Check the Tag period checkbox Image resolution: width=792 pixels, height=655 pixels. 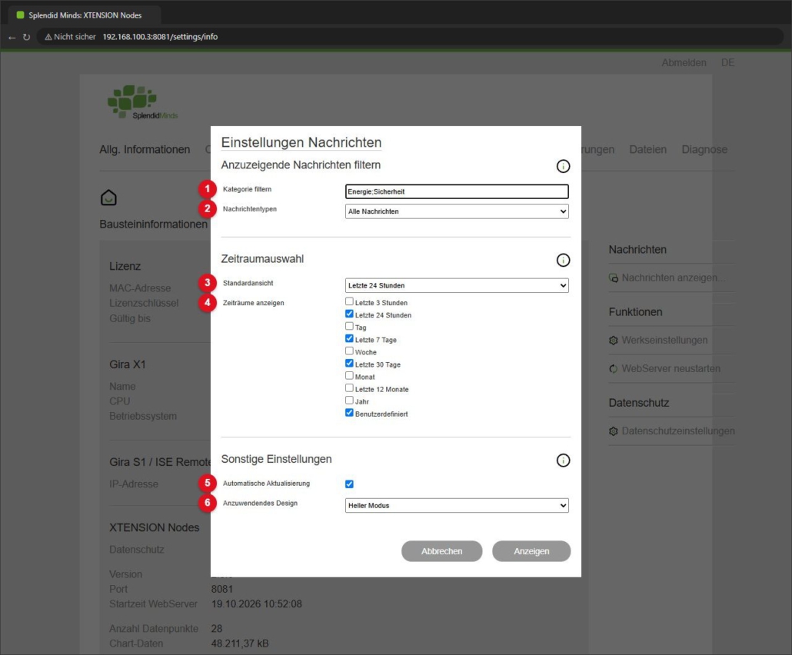[x=349, y=326]
